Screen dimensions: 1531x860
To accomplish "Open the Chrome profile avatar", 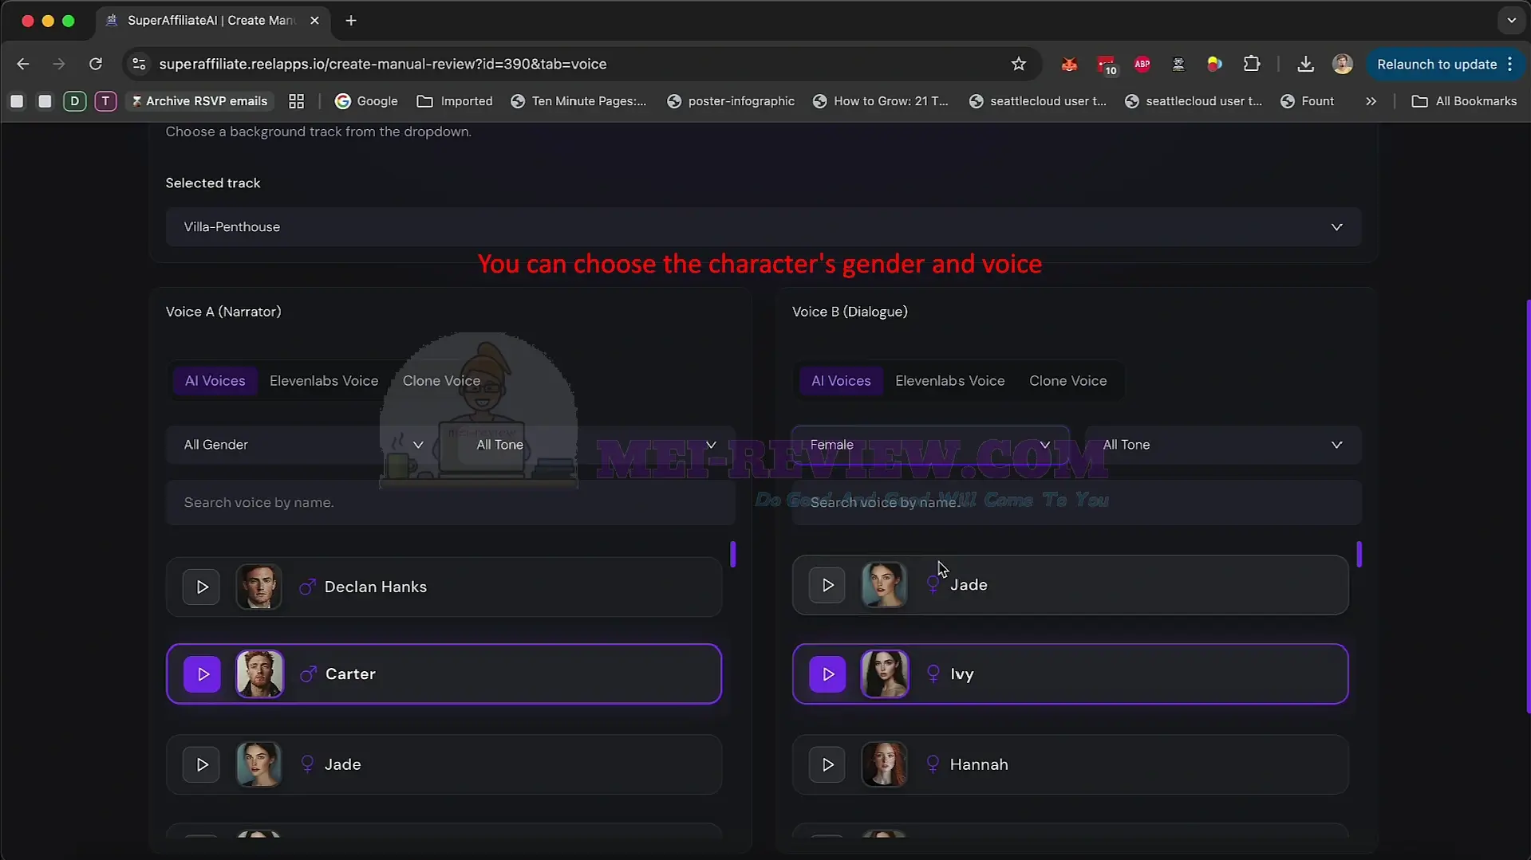I will (1342, 64).
